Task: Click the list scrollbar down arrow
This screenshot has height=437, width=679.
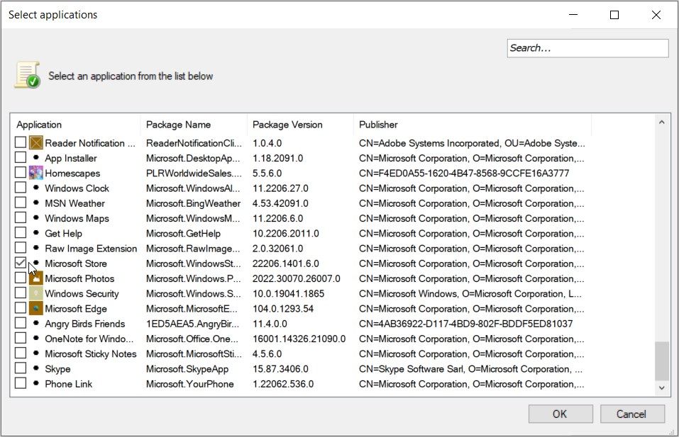Action: (662, 387)
